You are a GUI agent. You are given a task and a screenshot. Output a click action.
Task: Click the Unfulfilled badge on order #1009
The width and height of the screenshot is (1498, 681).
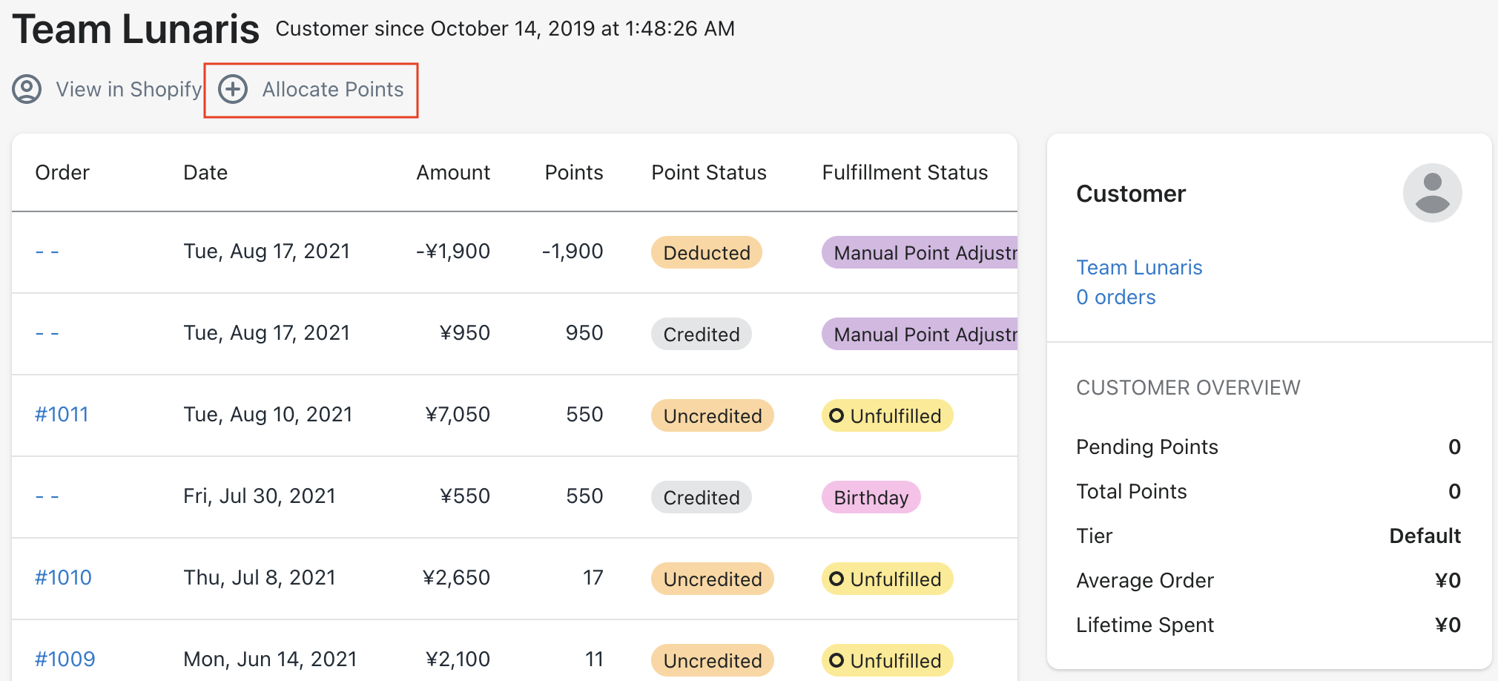[887, 660]
